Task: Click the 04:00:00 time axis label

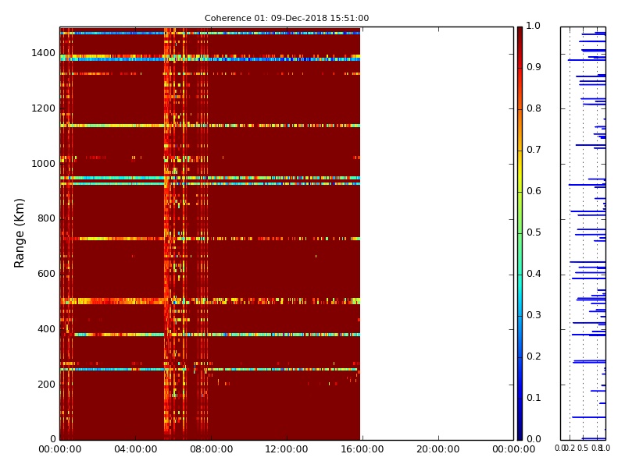Action: click(x=135, y=449)
